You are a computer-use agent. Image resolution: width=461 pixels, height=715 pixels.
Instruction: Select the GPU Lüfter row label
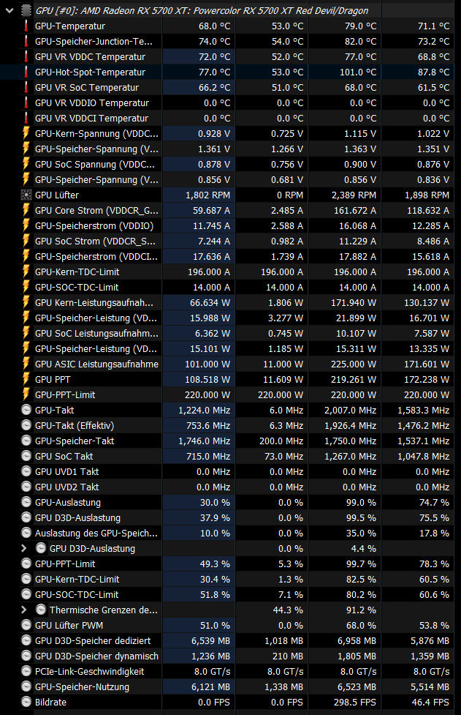pyautogui.click(x=57, y=195)
